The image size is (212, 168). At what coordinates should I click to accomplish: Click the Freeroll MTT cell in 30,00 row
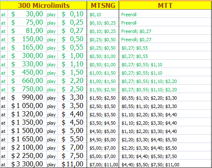(165, 14)
